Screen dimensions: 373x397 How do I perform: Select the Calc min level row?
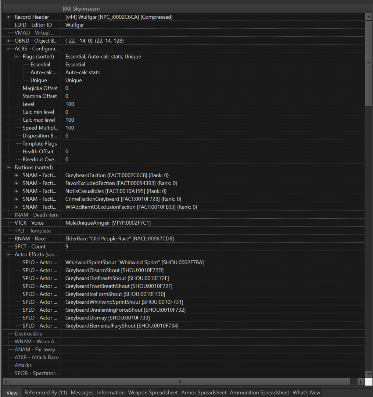(183, 112)
